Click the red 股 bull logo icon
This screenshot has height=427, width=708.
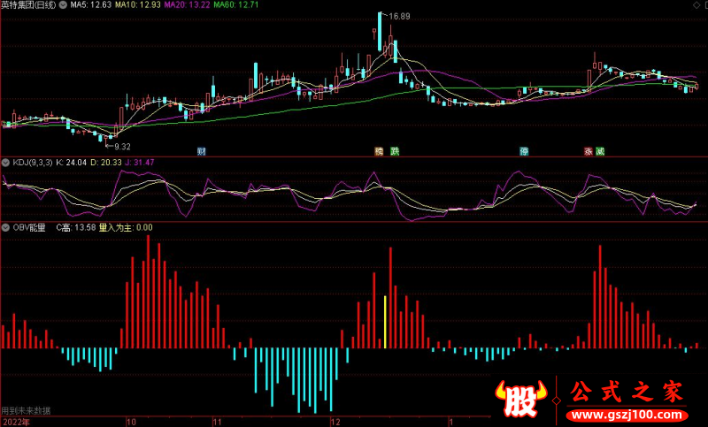(x=520, y=400)
